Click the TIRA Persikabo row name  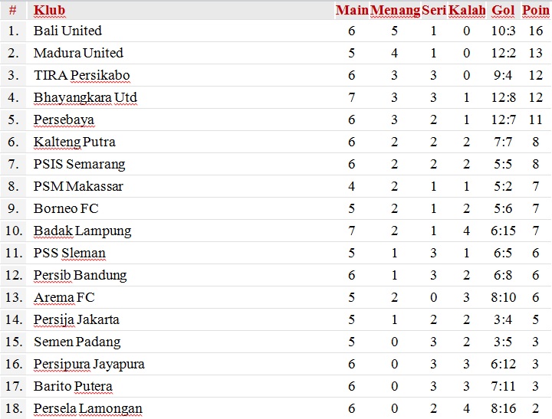pyautogui.click(x=82, y=75)
